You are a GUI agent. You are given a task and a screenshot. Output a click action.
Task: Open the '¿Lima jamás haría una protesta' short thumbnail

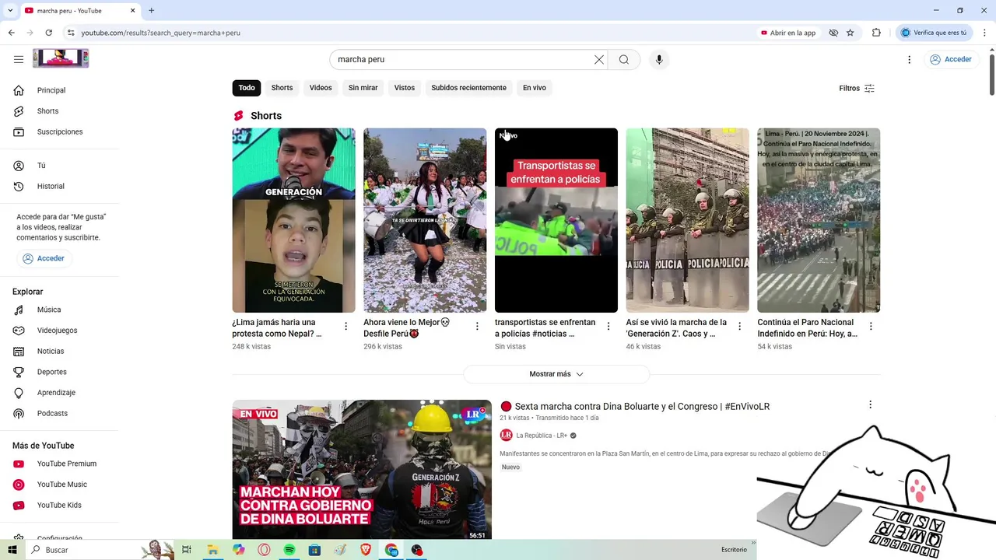coord(293,220)
